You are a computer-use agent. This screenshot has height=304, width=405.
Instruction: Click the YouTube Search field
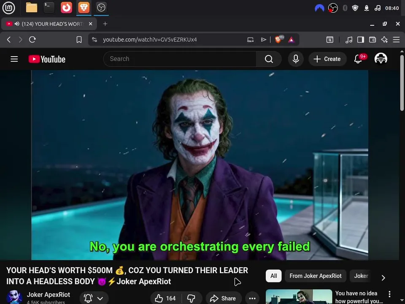180,59
